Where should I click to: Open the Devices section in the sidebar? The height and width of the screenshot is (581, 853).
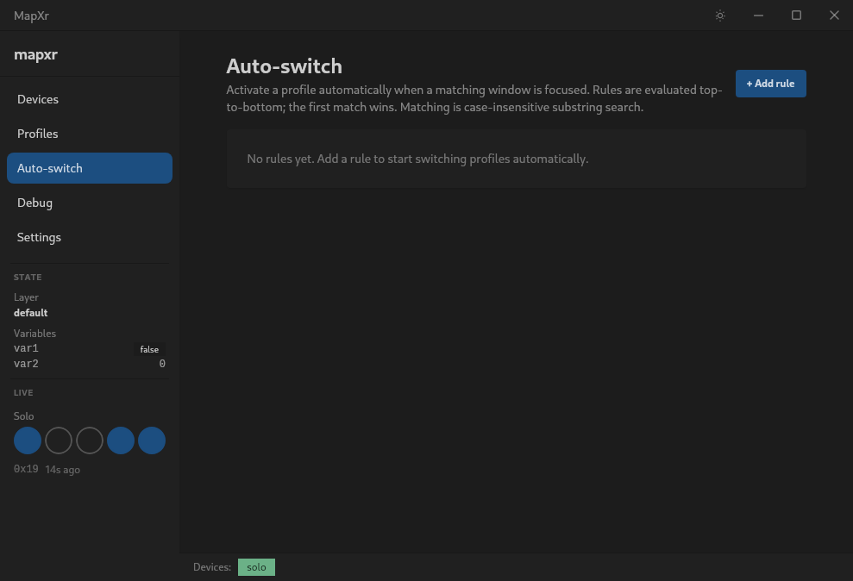pos(37,99)
